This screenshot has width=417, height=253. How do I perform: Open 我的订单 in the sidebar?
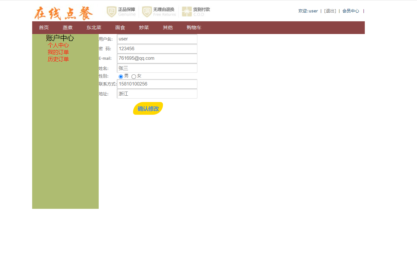click(58, 52)
